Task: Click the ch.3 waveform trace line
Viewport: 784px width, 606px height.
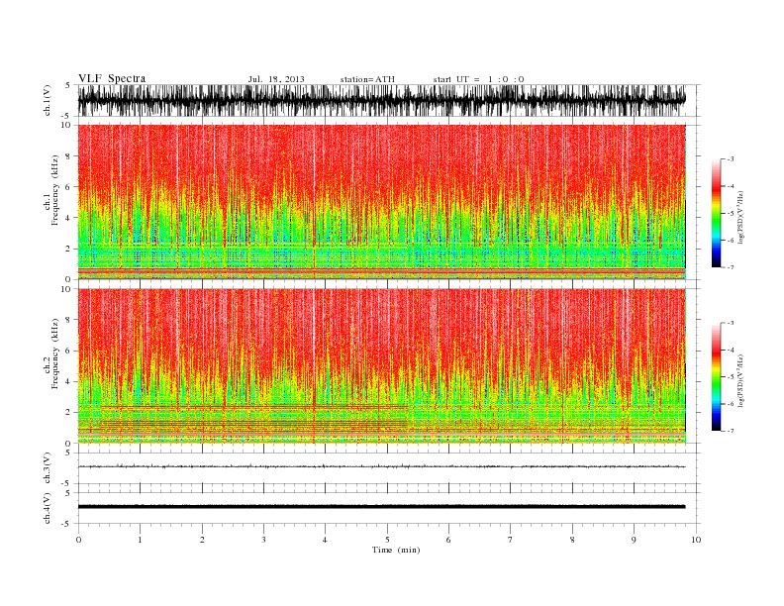Action: point(382,466)
